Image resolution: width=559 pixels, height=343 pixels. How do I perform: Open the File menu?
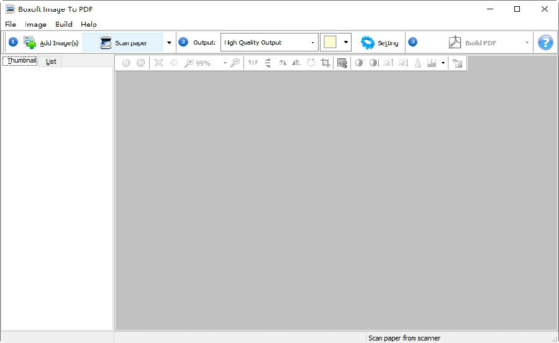(11, 24)
